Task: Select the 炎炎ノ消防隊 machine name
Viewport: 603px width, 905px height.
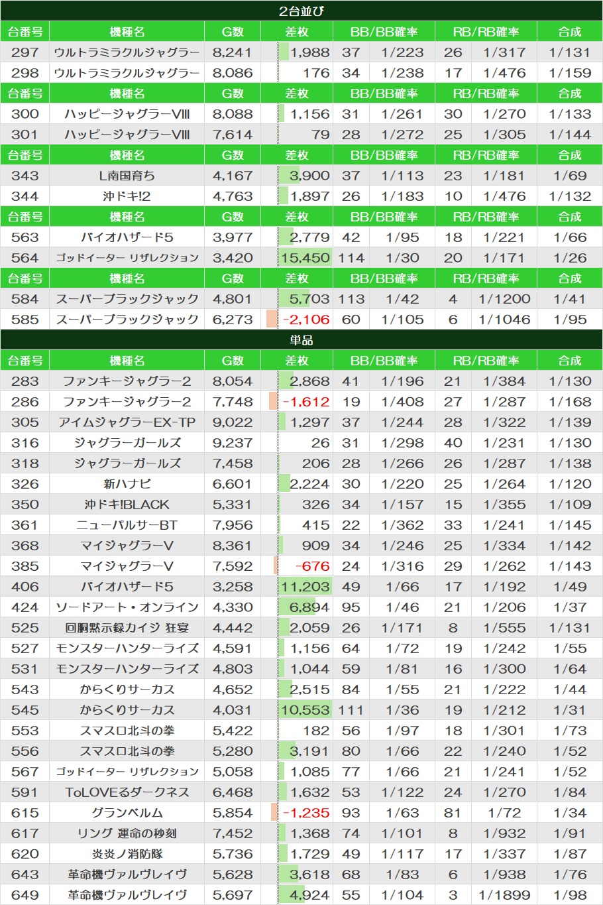Action: coord(127,854)
